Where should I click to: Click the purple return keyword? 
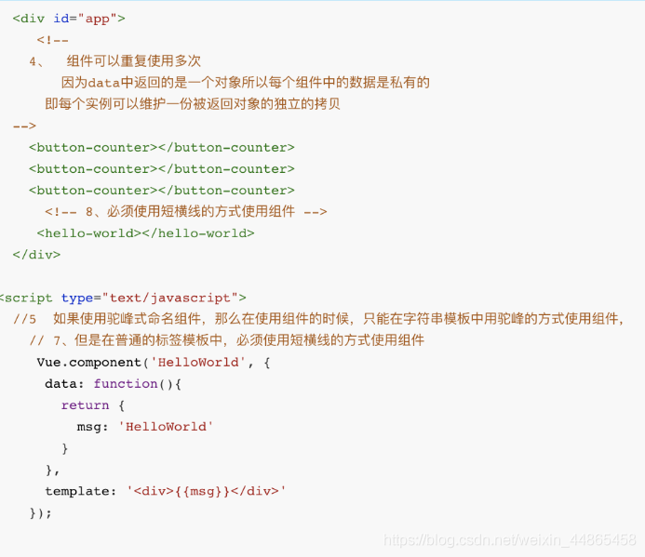[85, 405]
